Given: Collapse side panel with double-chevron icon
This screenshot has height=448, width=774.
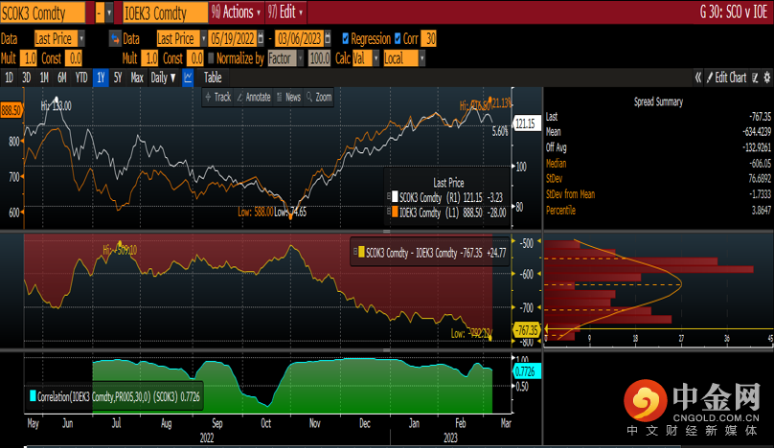Looking at the screenshot, I should 700,78.
